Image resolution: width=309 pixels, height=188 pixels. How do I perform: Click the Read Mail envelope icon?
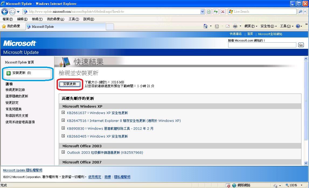(x=228, y=26)
